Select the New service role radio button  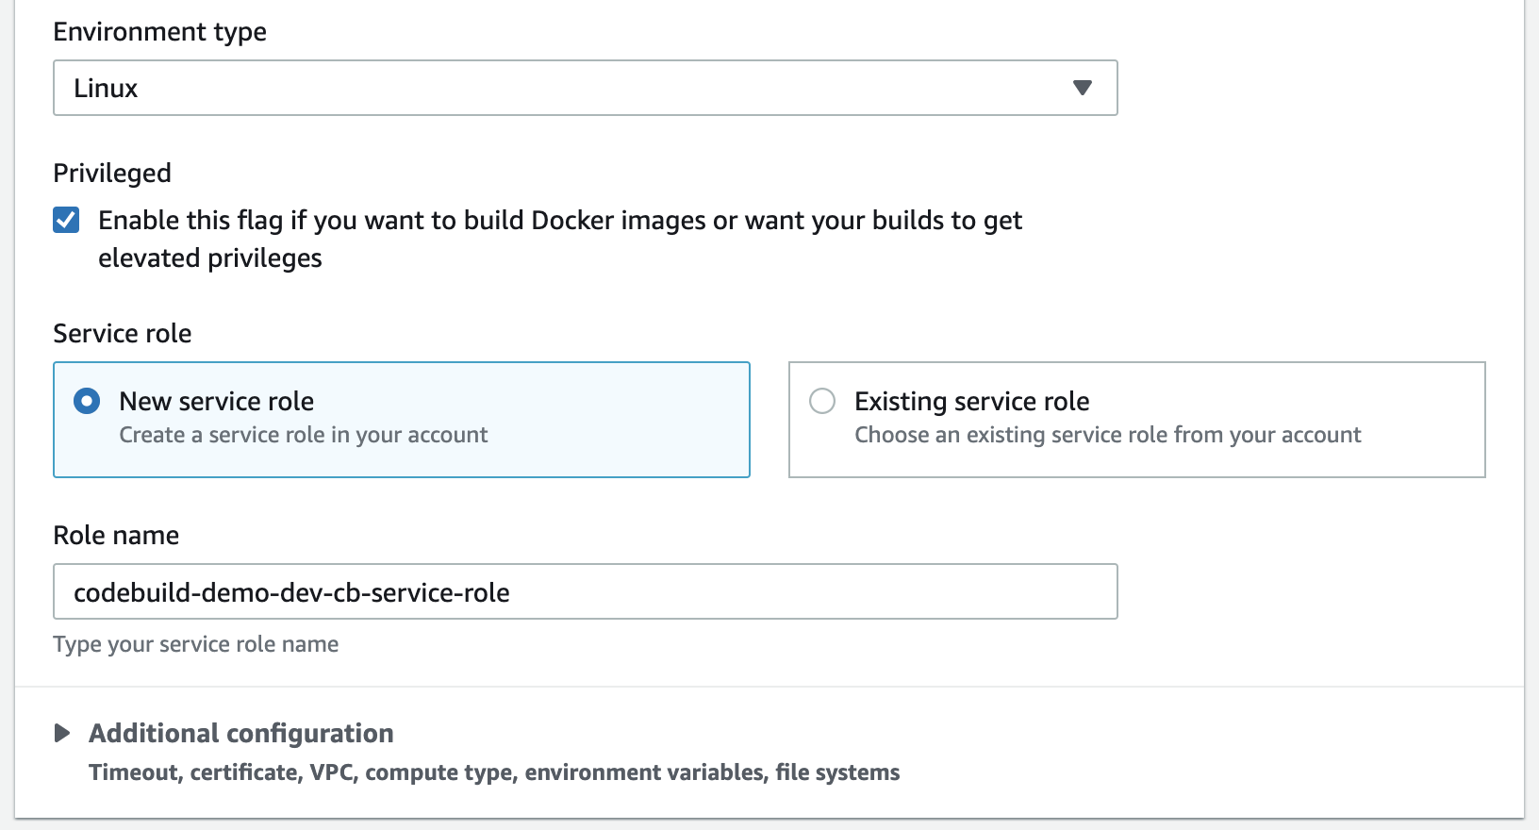[87, 401]
